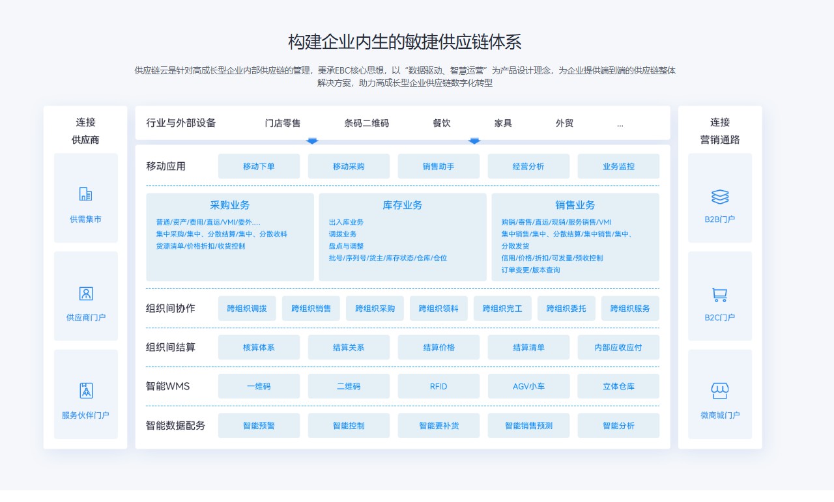Click the 跨组织领料 tile
Screen dimensions: 834x502
click(x=439, y=308)
